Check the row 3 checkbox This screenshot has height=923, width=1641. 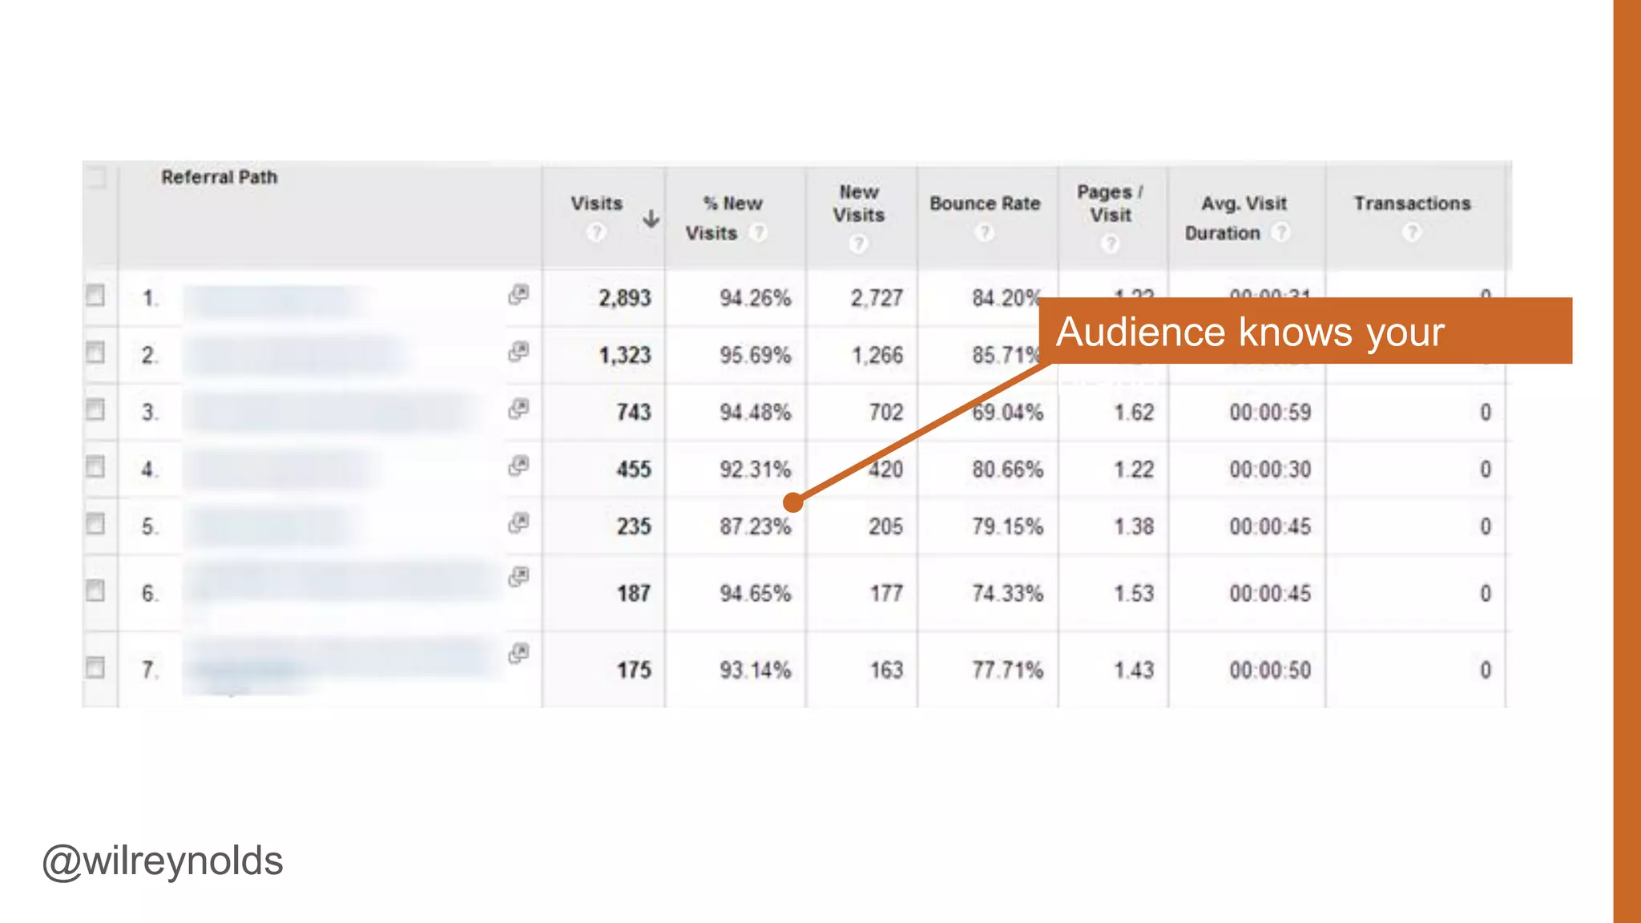(x=95, y=410)
